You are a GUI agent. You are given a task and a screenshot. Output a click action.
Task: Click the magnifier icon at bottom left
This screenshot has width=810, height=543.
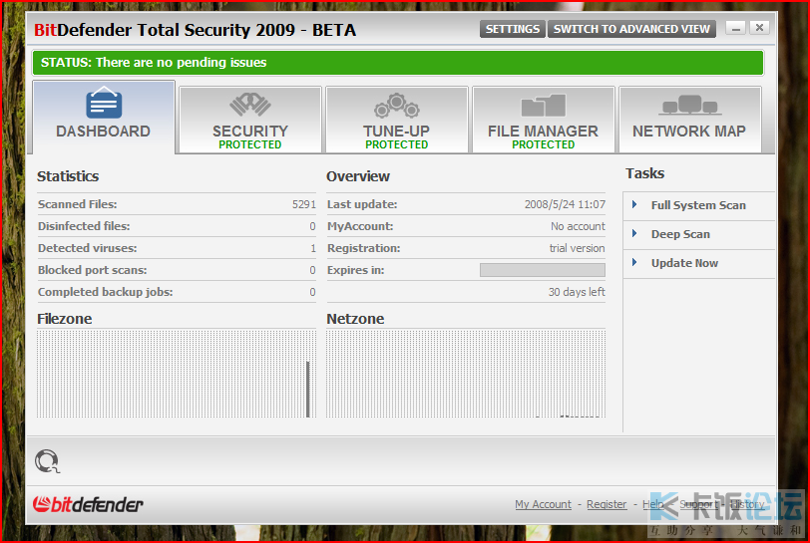[x=47, y=461]
